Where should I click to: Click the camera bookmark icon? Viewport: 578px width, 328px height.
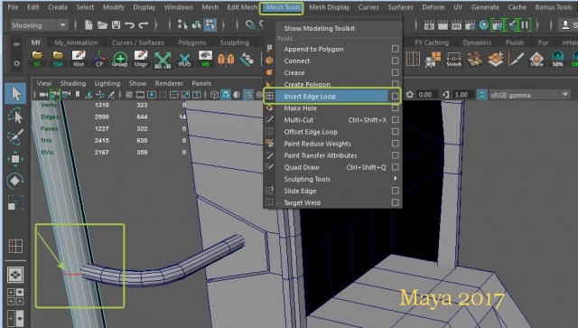coord(78,95)
